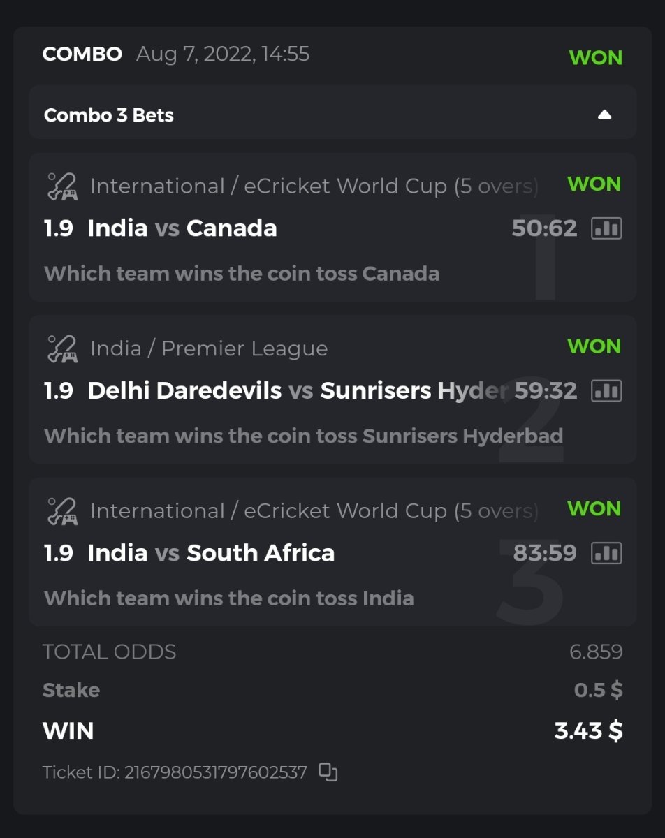Click the 50:62 score
665x838 pixels.
click(x=544, y=228)
